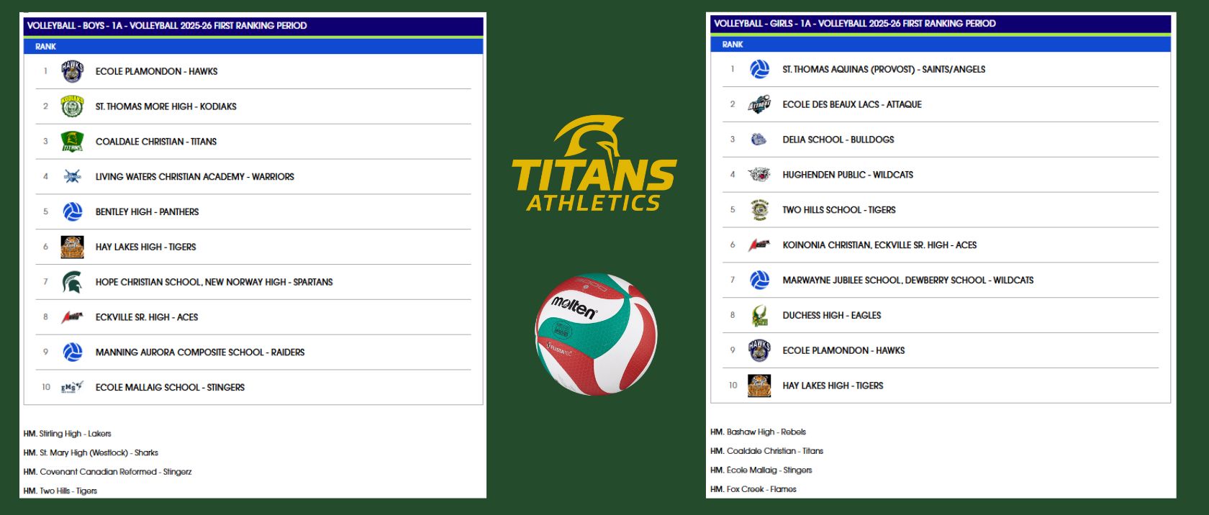1209x515 pixels.
Task: Click the Hope Christian Spartans helmet logo
Action: (x=72, y=282)
